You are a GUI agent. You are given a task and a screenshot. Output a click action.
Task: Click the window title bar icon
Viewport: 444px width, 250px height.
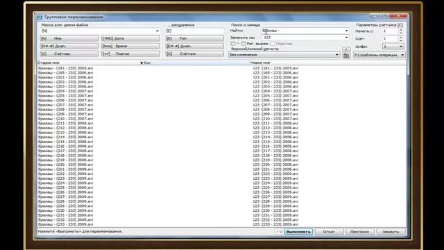pyautogui.click(x=40, y=17)
